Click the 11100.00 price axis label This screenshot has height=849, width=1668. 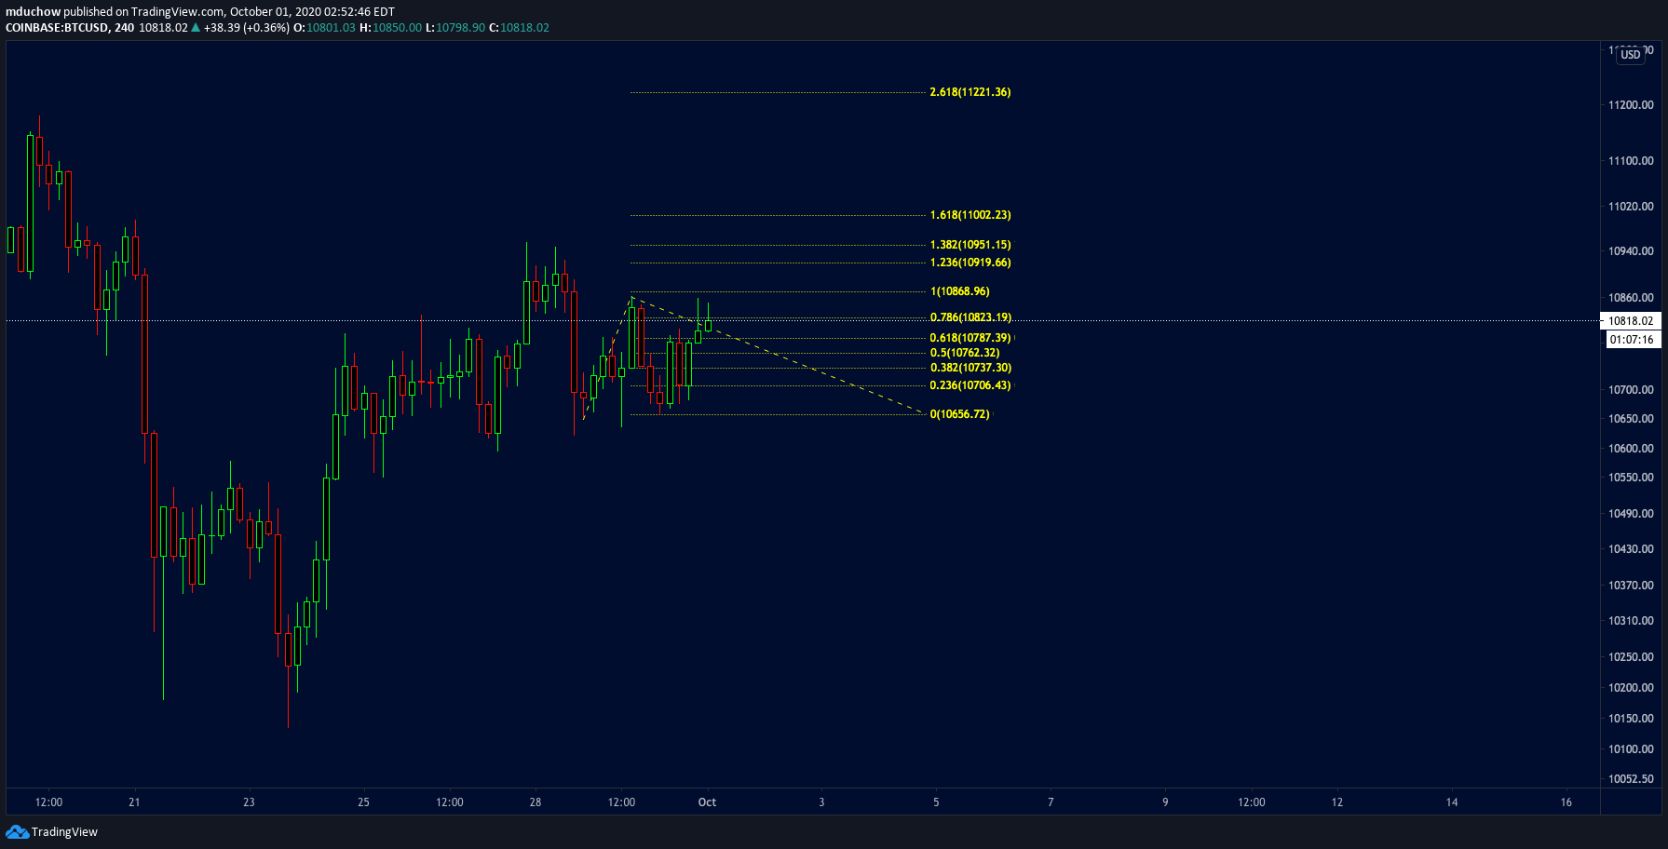click(1631, 161)
